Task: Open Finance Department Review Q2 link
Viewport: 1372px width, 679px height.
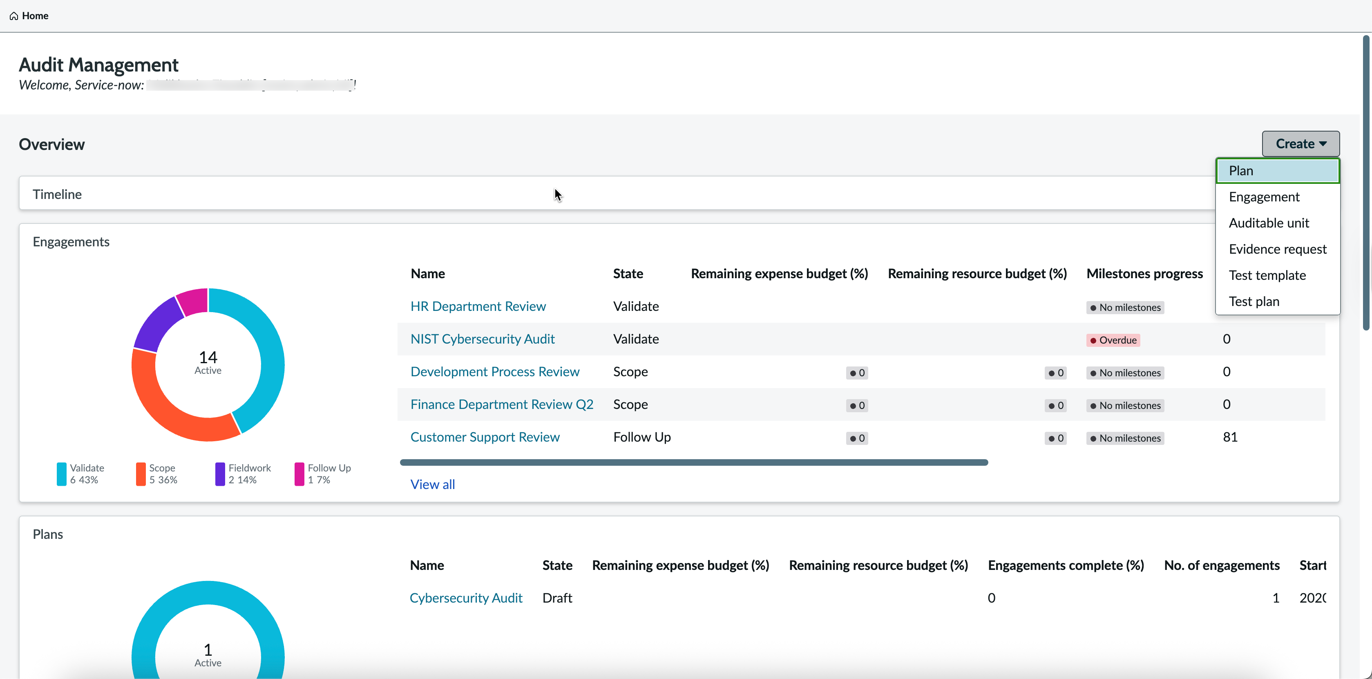Action: [502, 405]
